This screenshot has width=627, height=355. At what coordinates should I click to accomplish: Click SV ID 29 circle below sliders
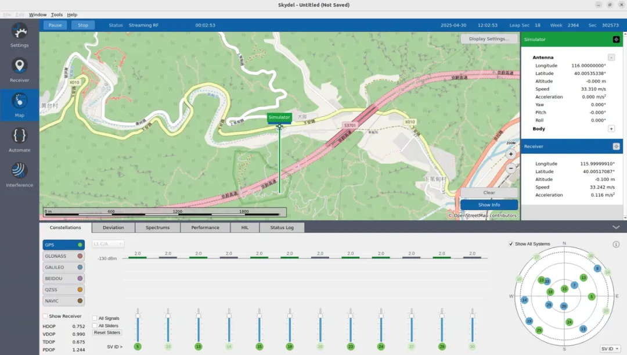pos(442,347)
